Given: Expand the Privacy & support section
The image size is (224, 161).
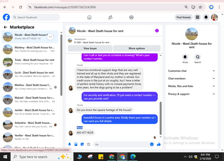Looking at the screenshot, I should pyautogui.click(x=191, y=94).
